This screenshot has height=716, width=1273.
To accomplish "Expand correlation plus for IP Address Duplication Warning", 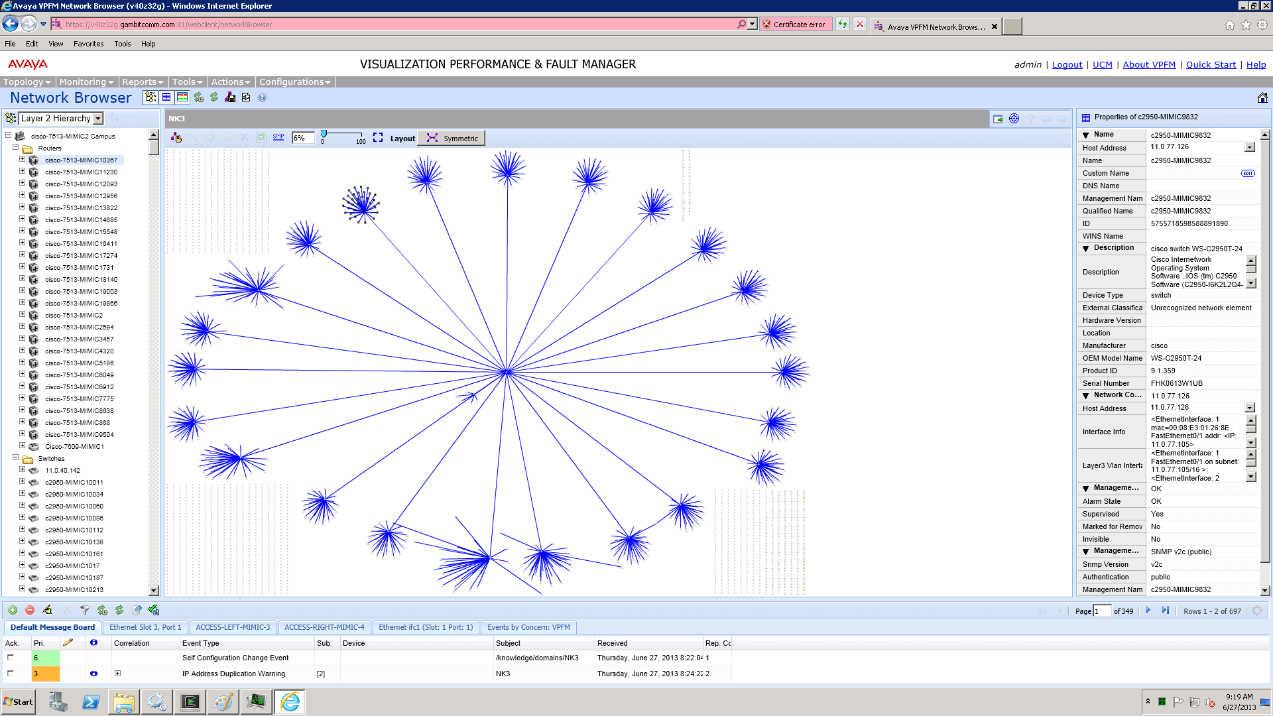I will tap(117, 674).
